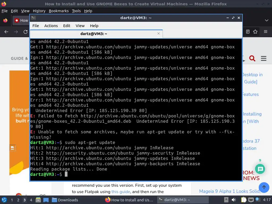Click the blue scroll-to-top arrow button
The image size is (272, 204).
tap(264, 187)
